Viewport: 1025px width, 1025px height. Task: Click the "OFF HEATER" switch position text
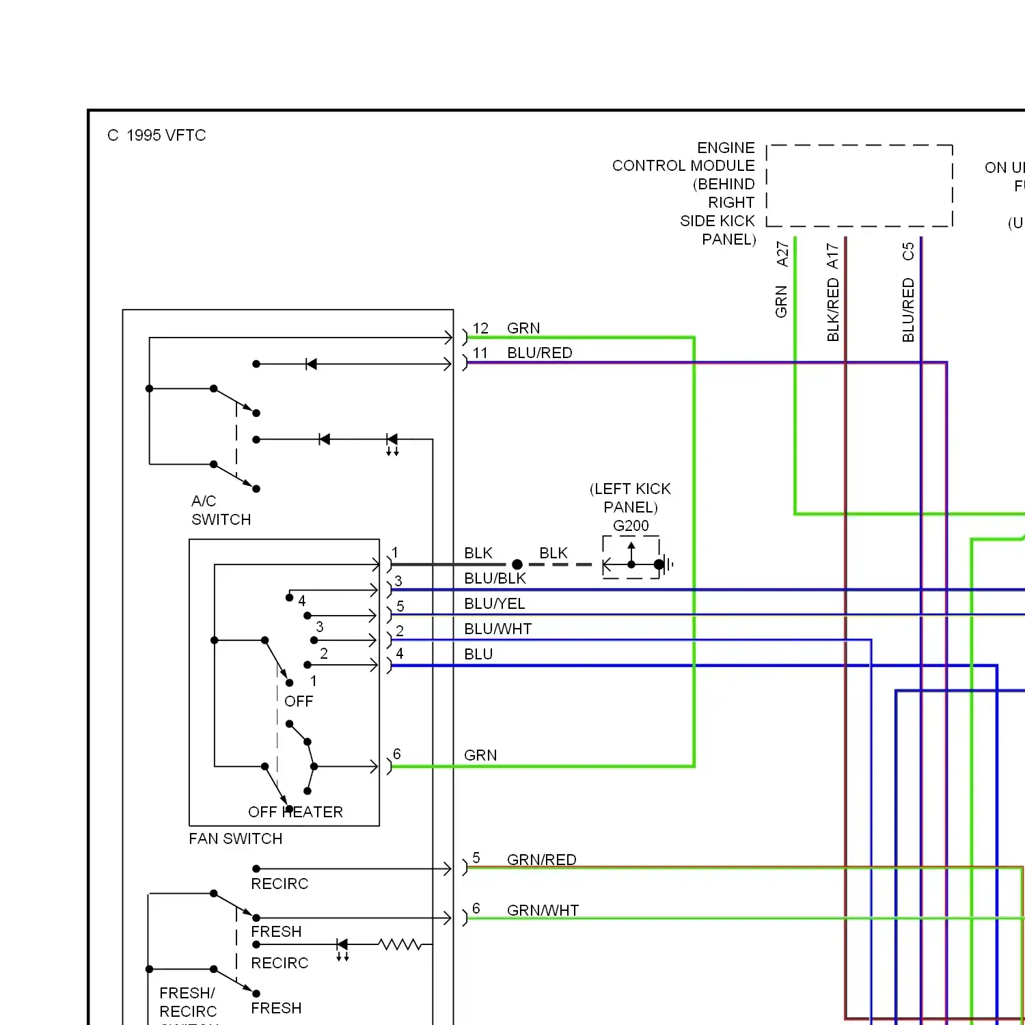(x=295, y=812)
